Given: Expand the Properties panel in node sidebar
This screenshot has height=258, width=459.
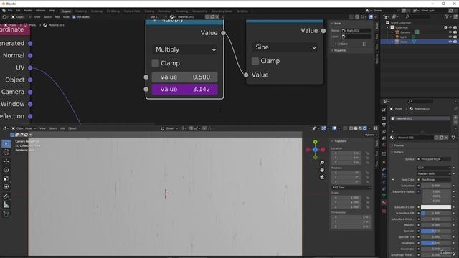Looking at the screenshot, I should [x=339, y=50].
